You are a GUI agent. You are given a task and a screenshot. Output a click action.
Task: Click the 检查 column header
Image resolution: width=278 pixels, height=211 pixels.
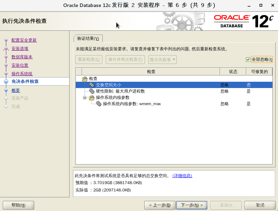[x=151, y=72]
